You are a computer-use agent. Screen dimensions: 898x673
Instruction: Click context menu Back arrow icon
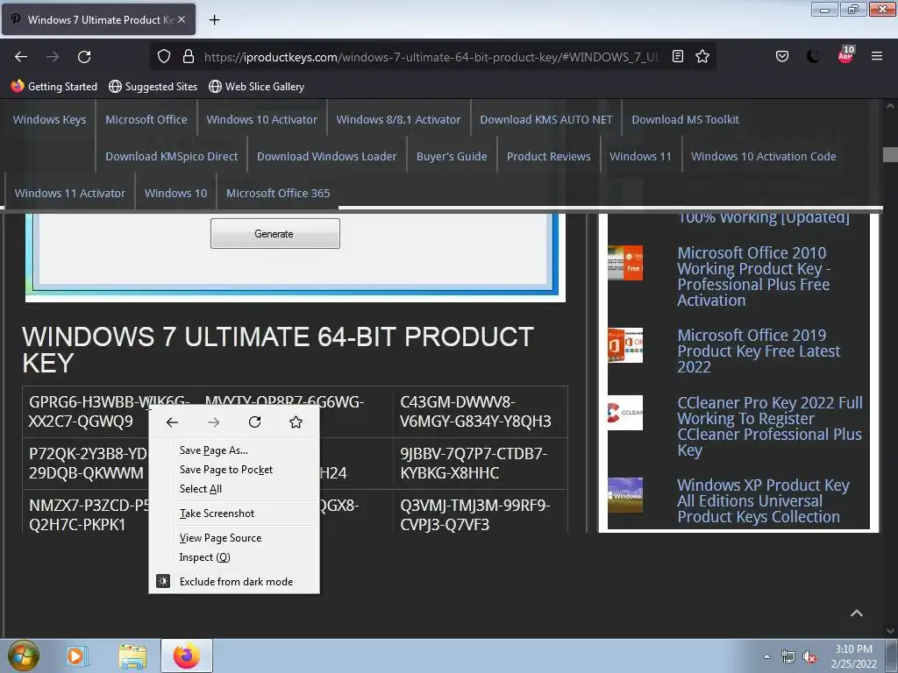(173, 422)
